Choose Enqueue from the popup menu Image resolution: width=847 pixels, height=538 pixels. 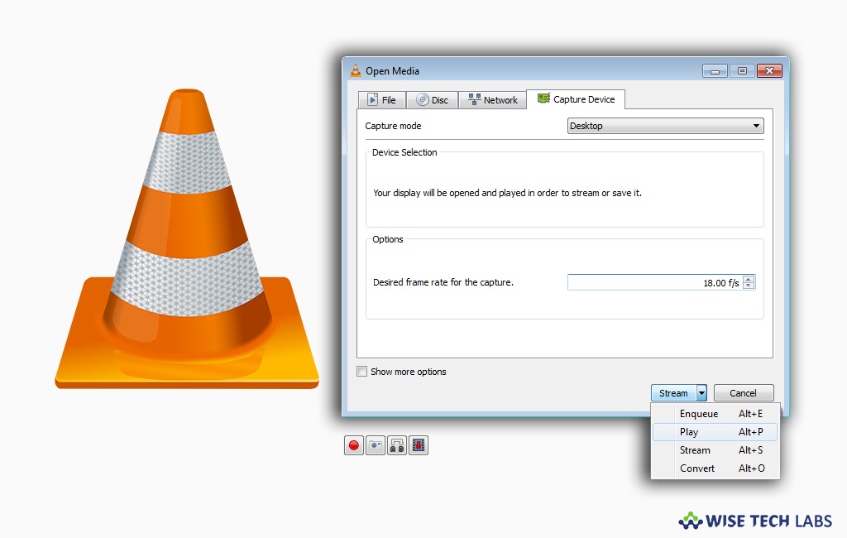click(715, 414)
